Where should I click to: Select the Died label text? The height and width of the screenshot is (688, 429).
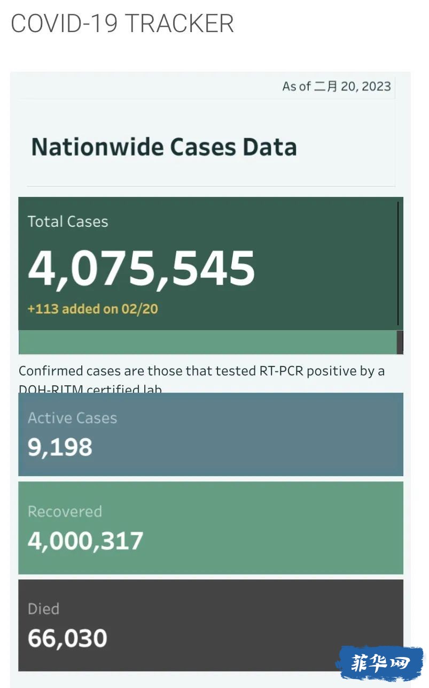point(43,609)
